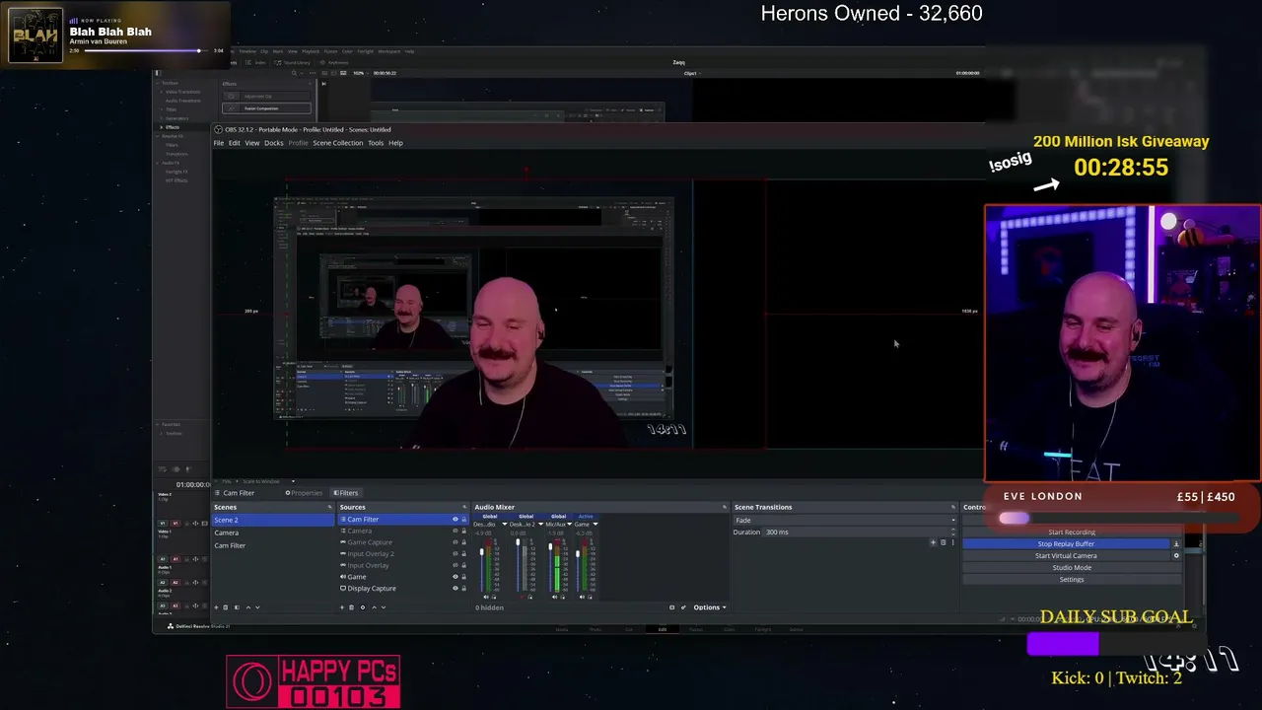Pop out the Sources dock
The image size is (1262, 710).
(x=464, y=508)
